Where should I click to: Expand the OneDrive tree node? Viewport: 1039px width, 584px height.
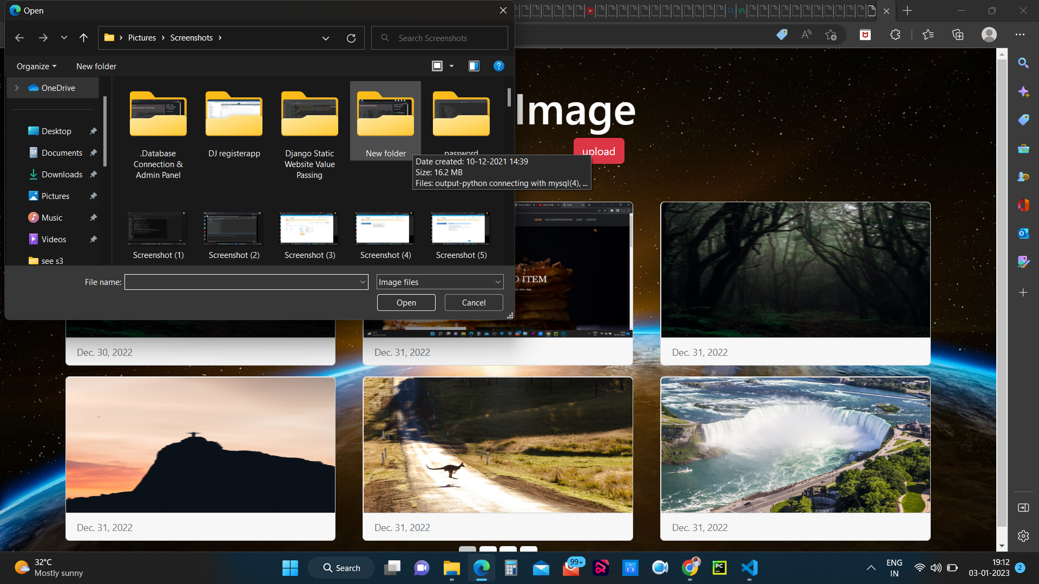coord(17,88)
